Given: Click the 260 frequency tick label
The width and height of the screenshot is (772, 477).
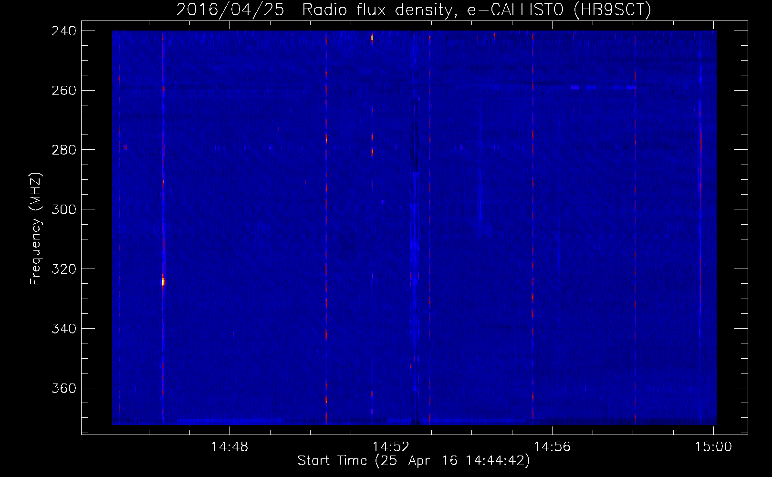Looking at the screenshot, I should coord(64,91).
